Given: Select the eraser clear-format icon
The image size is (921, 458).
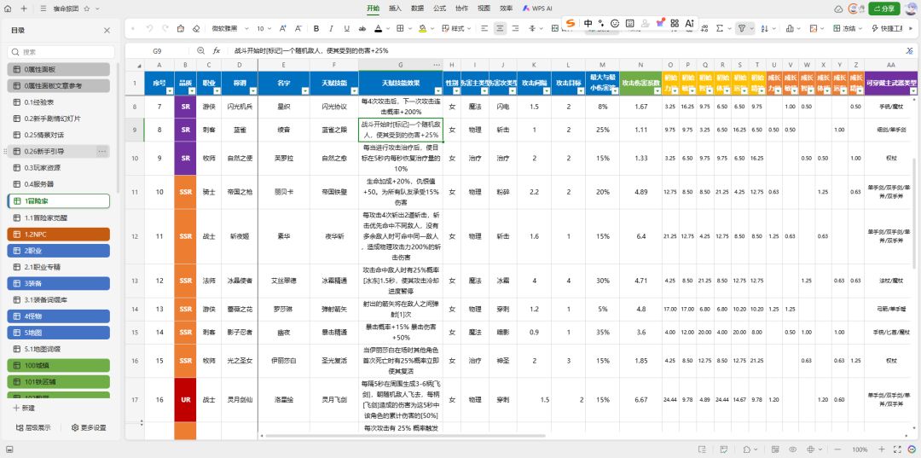Looking at the screenshot, I should click(x=196, y=28).
